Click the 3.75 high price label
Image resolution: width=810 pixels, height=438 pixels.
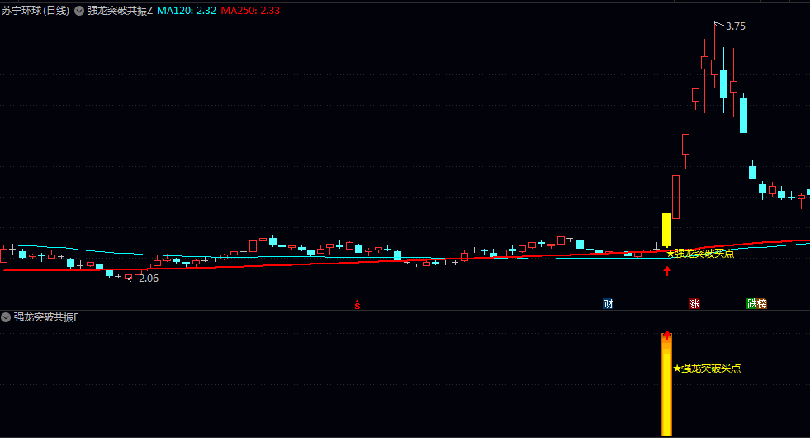pos(736,26)
